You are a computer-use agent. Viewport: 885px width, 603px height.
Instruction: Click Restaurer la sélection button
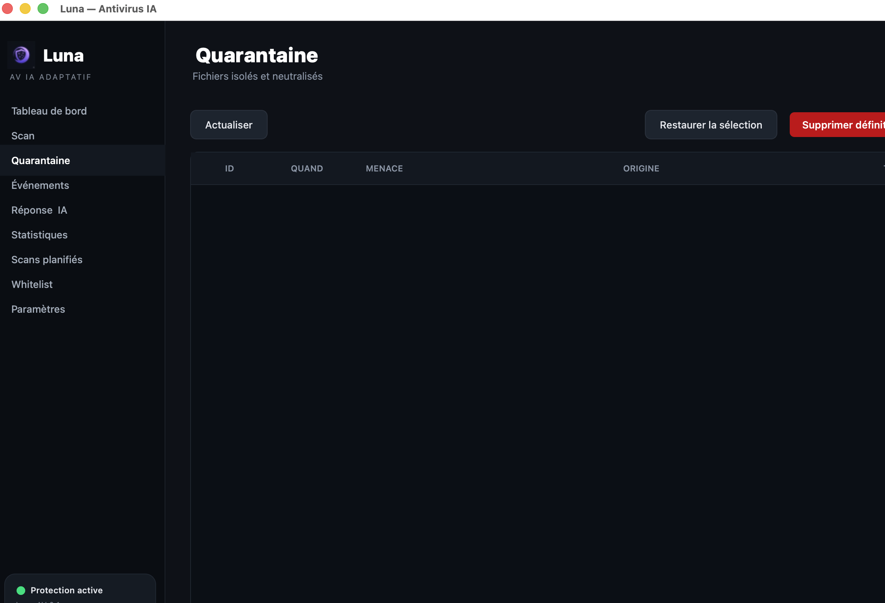click(711, 125)
